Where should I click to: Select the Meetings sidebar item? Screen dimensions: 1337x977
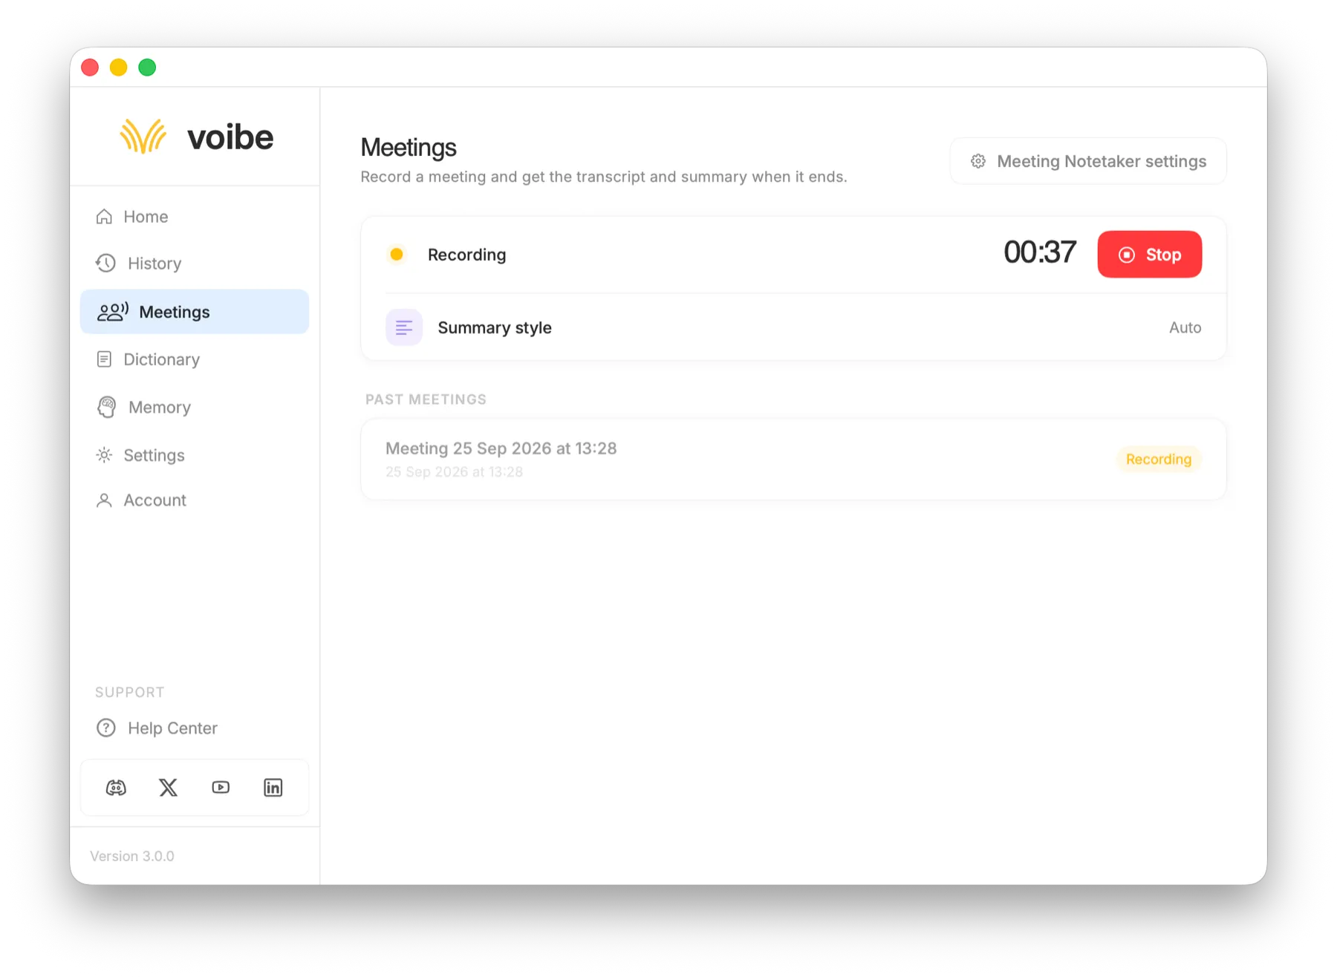click(x=195, y=312)
